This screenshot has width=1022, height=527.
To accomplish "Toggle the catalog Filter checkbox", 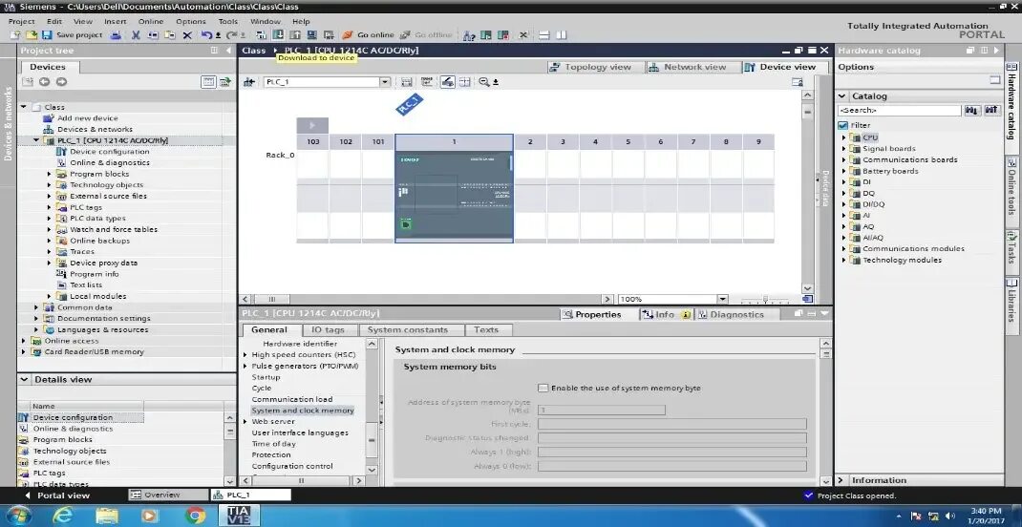I will tap(843, 126).
